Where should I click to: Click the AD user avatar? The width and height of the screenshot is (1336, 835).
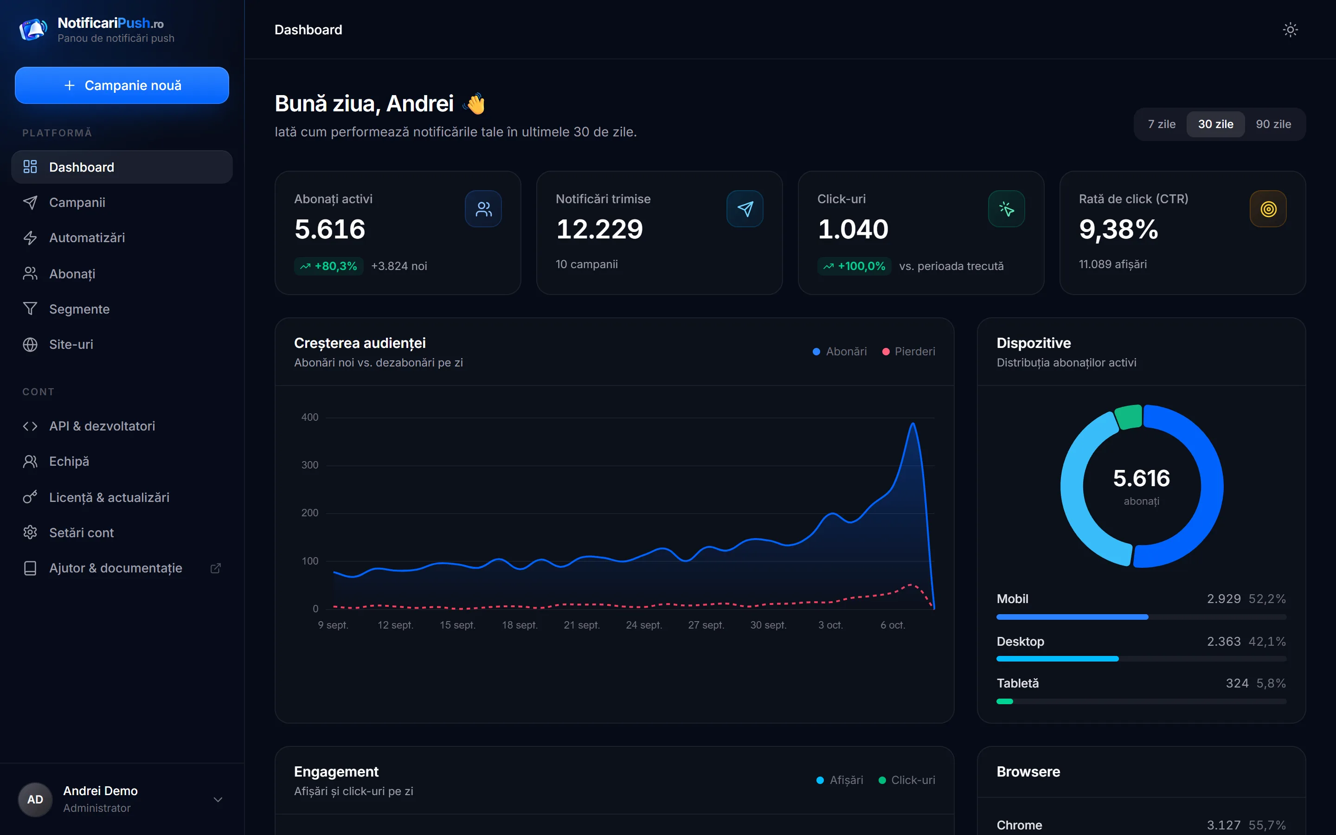[x=35, y=799]
